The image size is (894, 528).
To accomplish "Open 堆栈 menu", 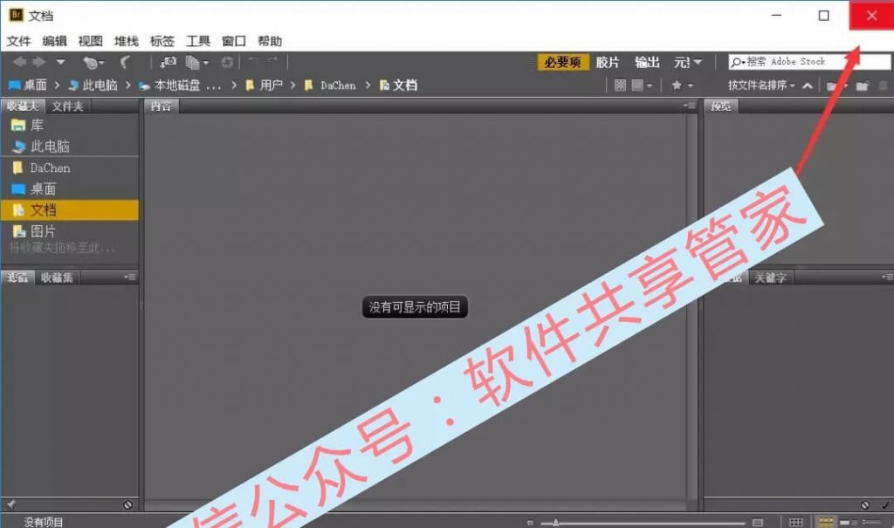I will [x=126, y=41].
